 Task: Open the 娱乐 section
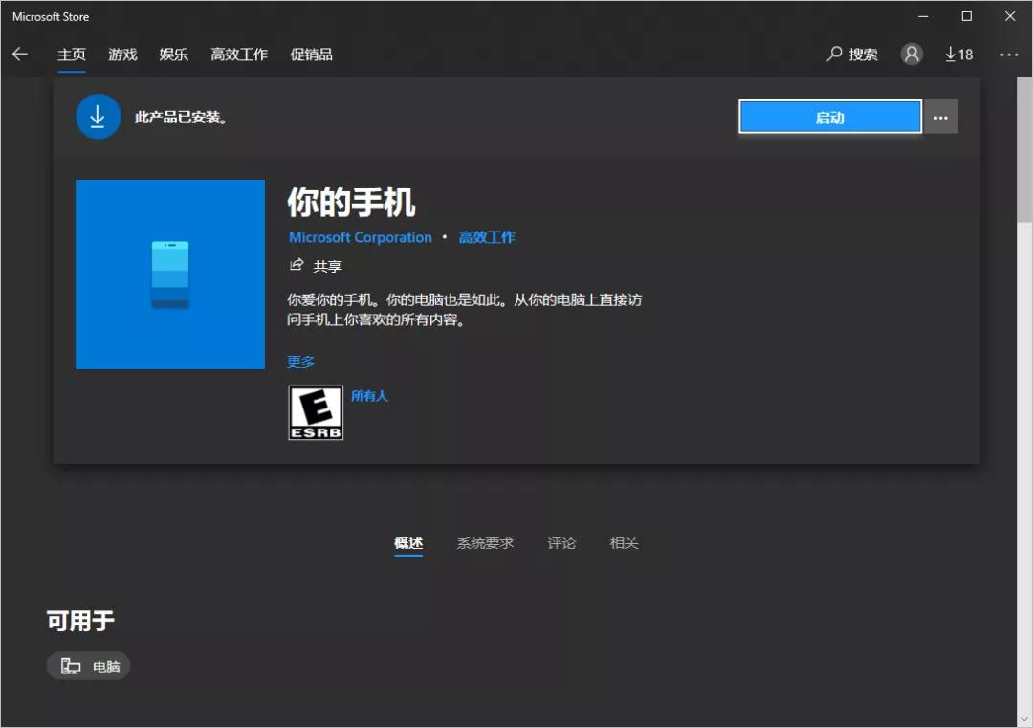point(173,55)
